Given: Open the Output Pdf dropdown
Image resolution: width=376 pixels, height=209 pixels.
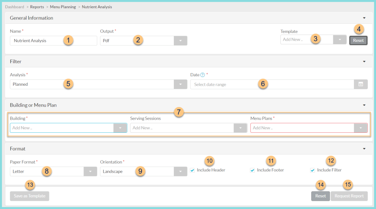Looking at the screenshot, I should click(x=180, y=41).
